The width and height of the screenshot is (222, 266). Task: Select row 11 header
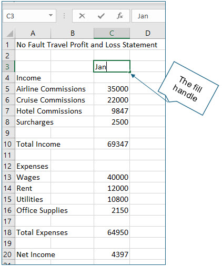click(x=8, y=155)
